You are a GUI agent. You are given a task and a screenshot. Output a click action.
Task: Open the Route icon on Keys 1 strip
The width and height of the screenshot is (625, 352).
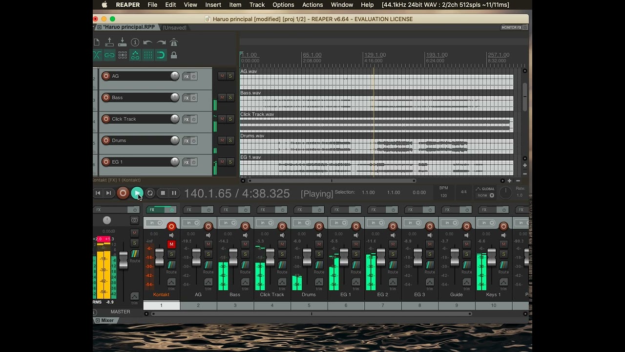[503, 264]
